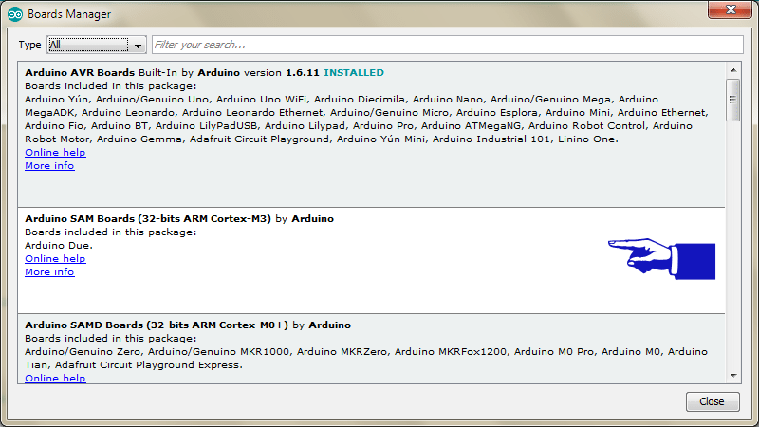Click the blue pointing hand icon
Screen dimensions: 759x427
tap(660, 256)
